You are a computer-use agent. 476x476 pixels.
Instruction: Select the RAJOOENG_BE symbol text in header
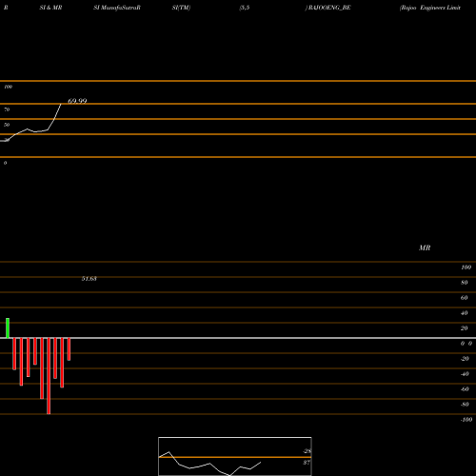pyautogui.click(x=329, y=8)
